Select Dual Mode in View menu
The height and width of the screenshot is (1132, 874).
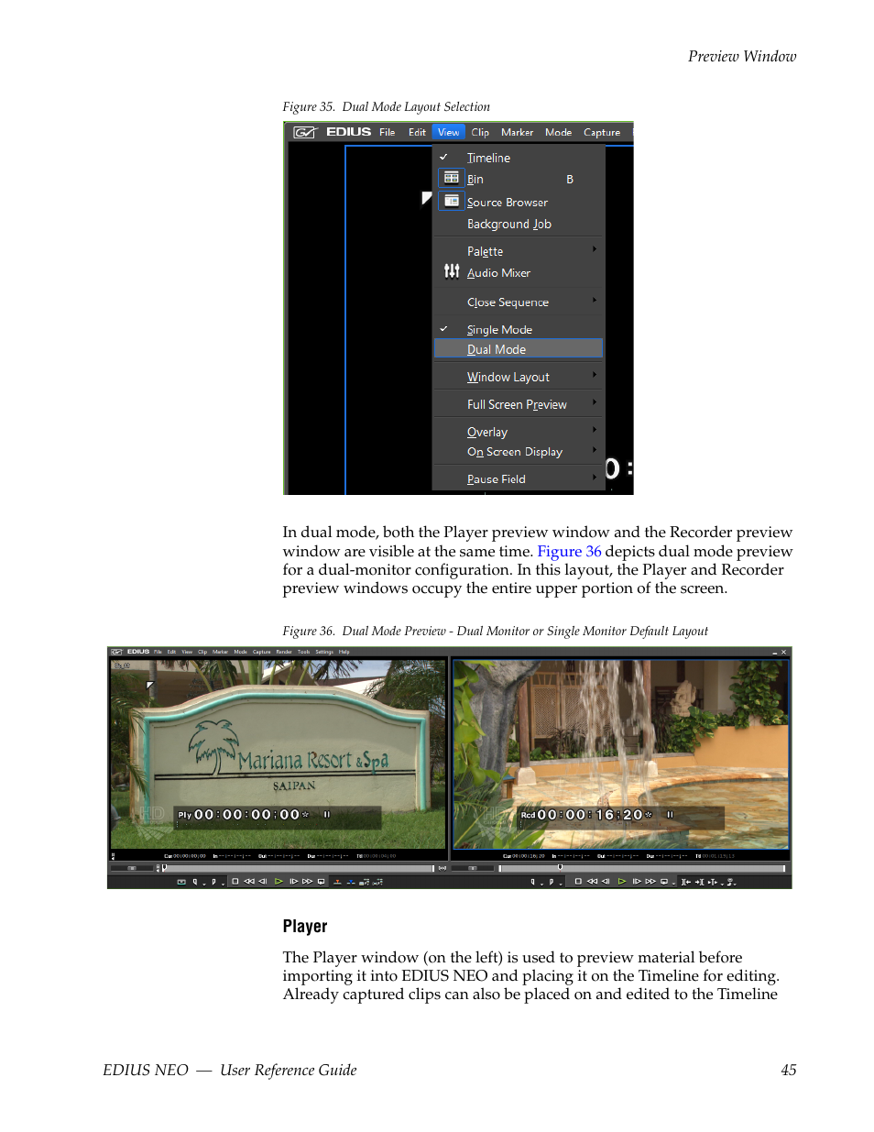(518, 348)
